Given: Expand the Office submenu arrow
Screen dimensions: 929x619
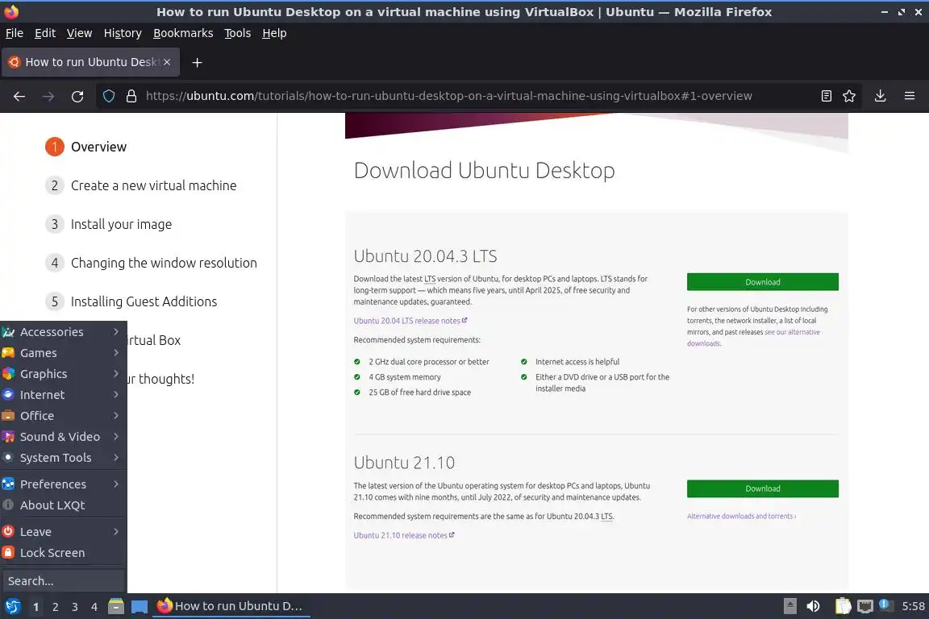Looking at the screenshot, I should [x=116, y=416].
